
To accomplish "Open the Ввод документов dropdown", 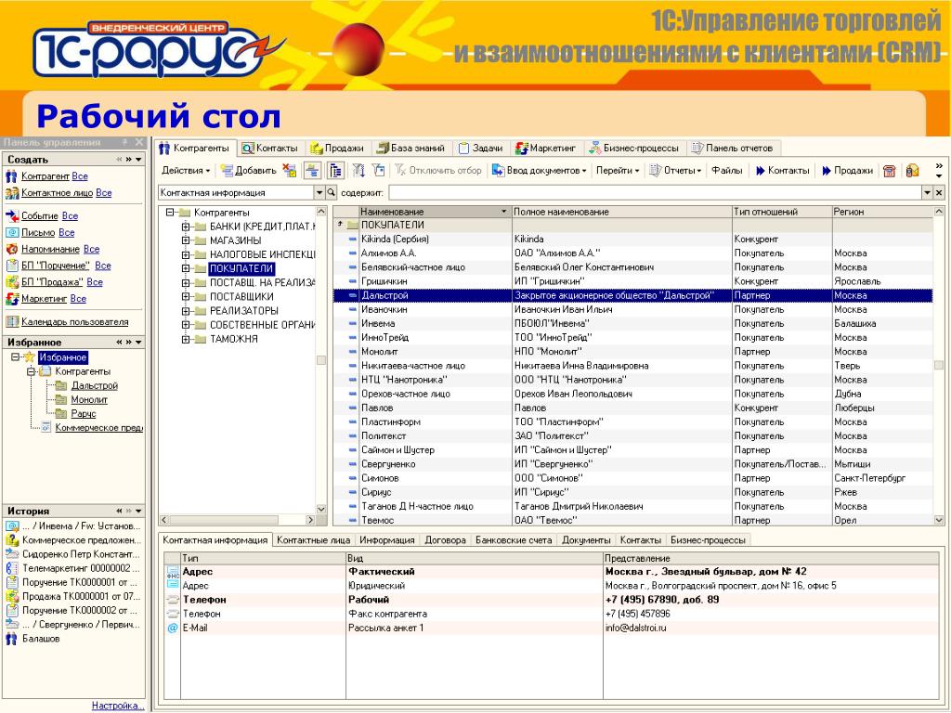I will [540, 171].
